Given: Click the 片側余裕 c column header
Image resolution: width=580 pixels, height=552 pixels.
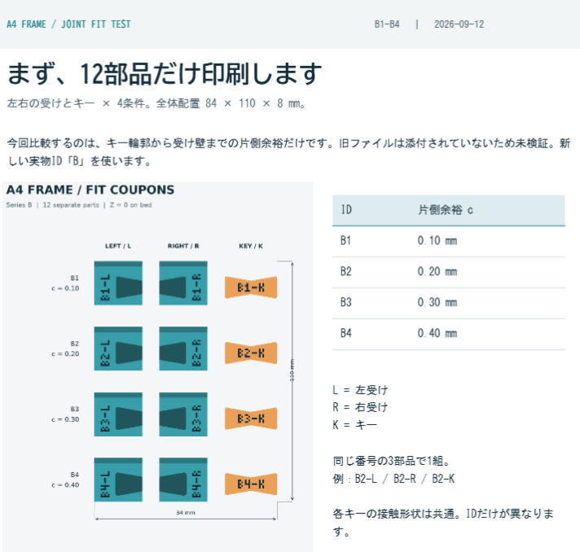Looking at the screenshot, I should pyautogui.click(x=446, y=210).
